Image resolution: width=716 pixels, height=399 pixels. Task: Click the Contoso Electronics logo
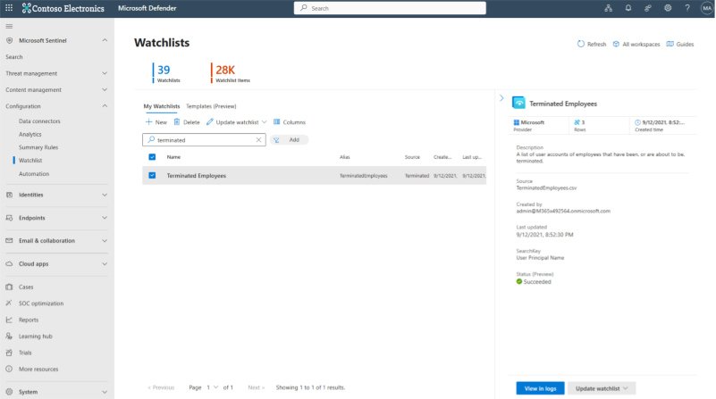63,8
